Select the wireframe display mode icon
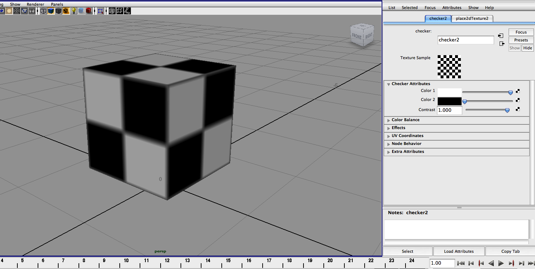The width and height of the screenshot is (535, 269). (x=43, y=11)
